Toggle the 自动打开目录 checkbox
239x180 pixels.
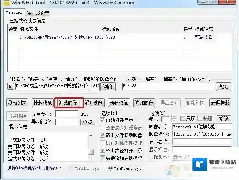point(103,120)
